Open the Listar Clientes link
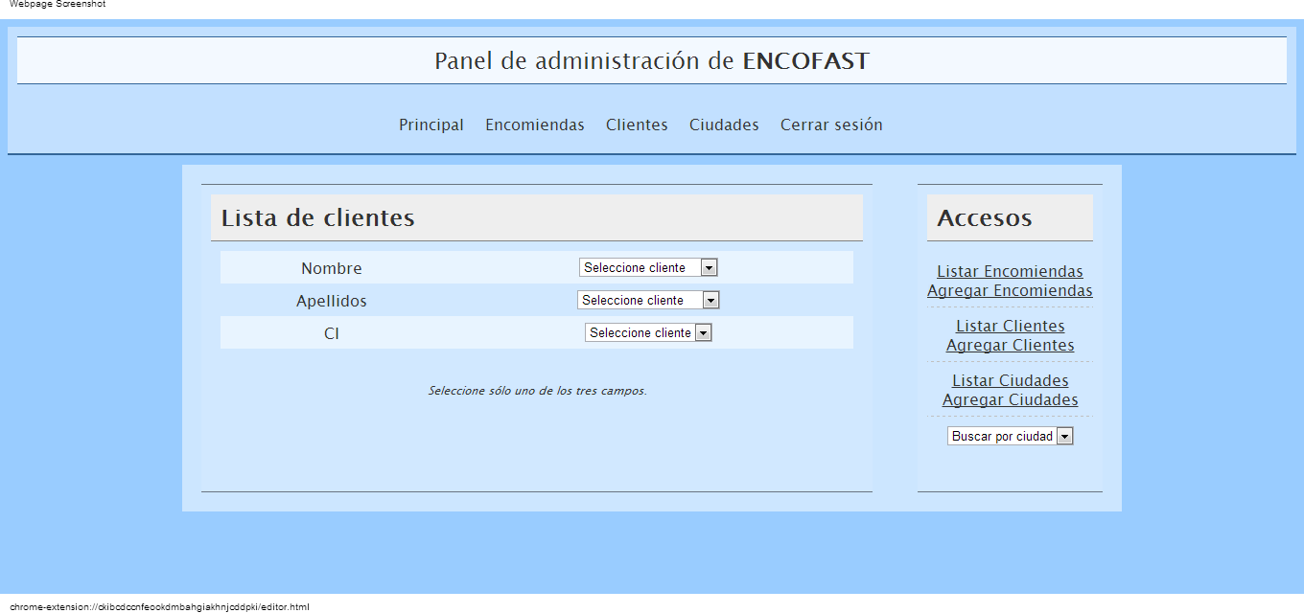Screen dimensions: 1304x613 pos(1010,326)
